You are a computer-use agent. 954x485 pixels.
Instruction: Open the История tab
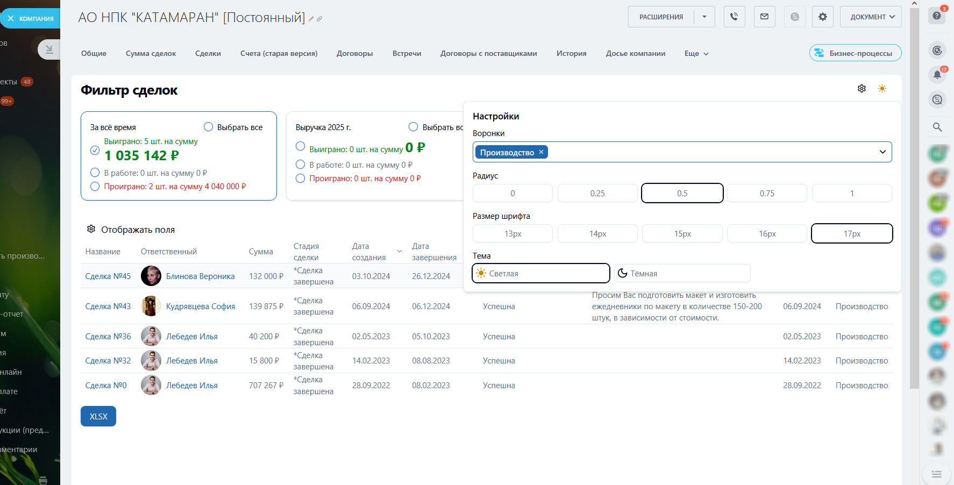click(571, 54)
